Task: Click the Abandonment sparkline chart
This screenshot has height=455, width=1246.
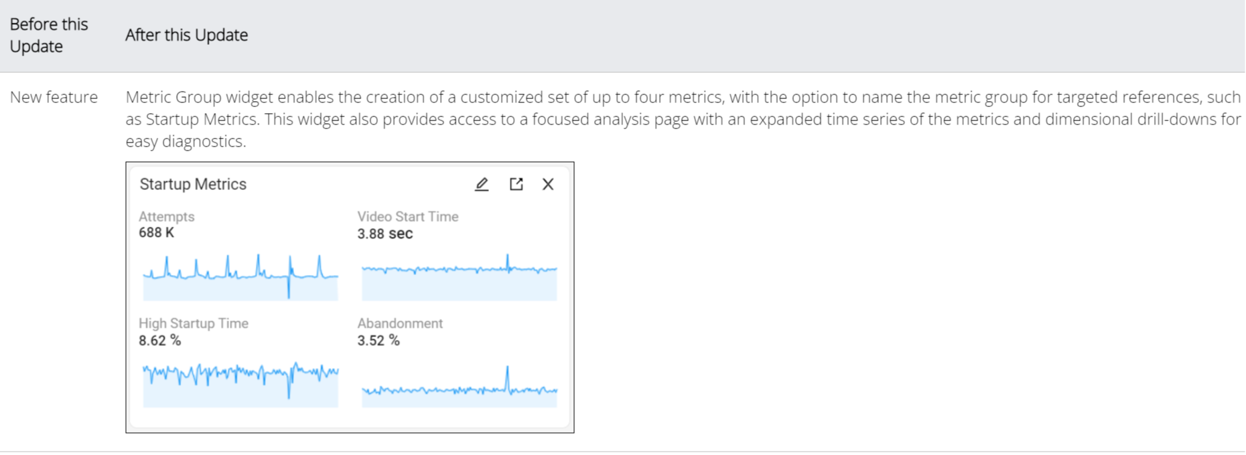Action: click(x=459, y=388)
